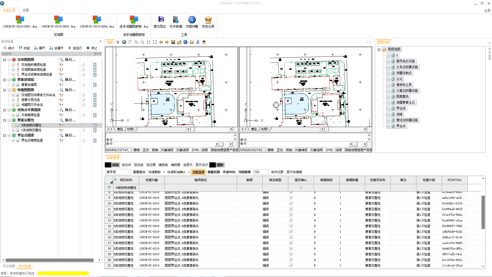Click the 全运行 run-all button
The image size is (492, 277).
click(75, 48)
